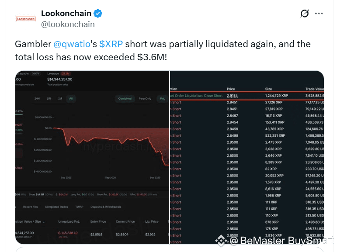Open the three-dot more options menu
This screenshot has width=337, height=252.
click(x=319, y=14)
